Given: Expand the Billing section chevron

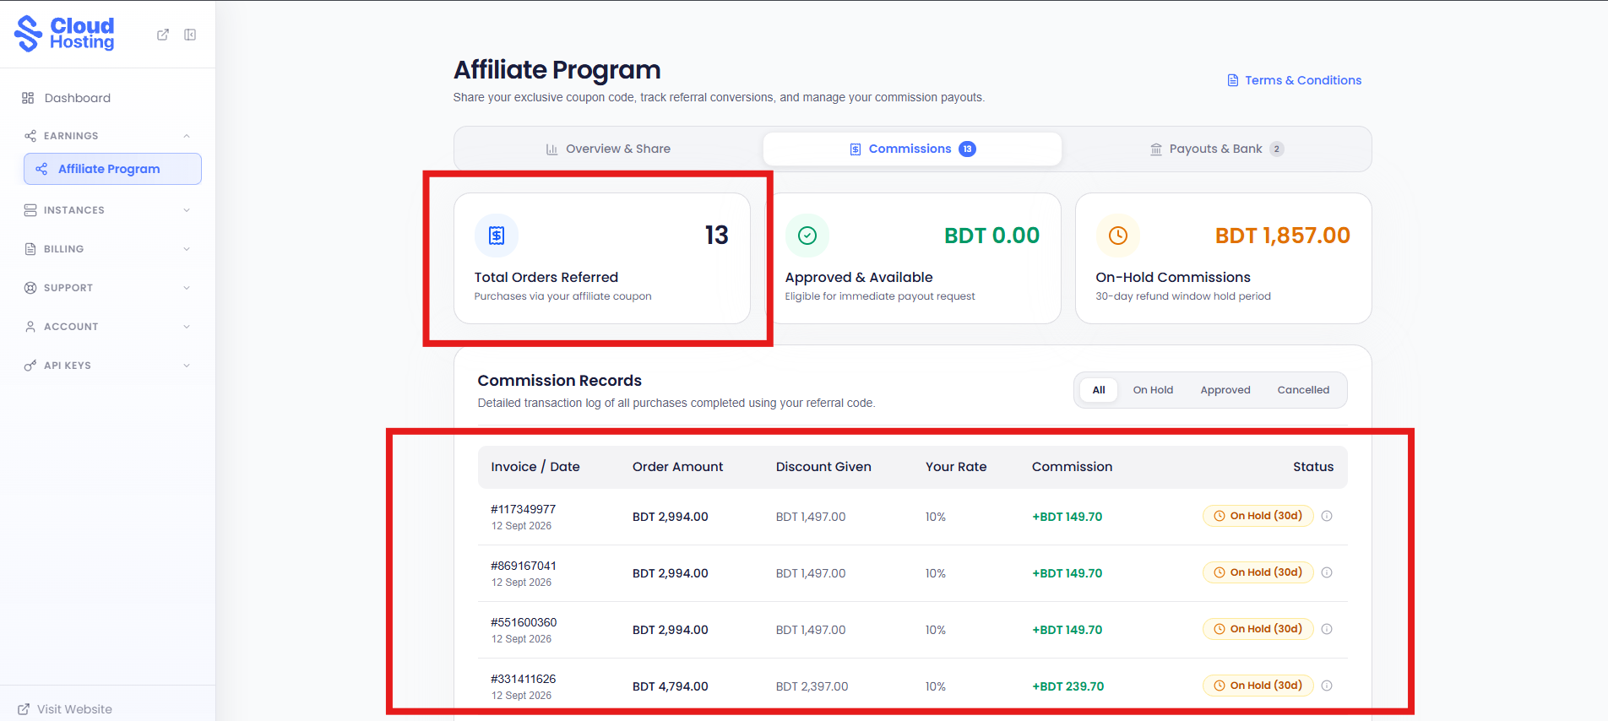Looking at the screenshot, I should pyautogui.click(x=187, y=249).
